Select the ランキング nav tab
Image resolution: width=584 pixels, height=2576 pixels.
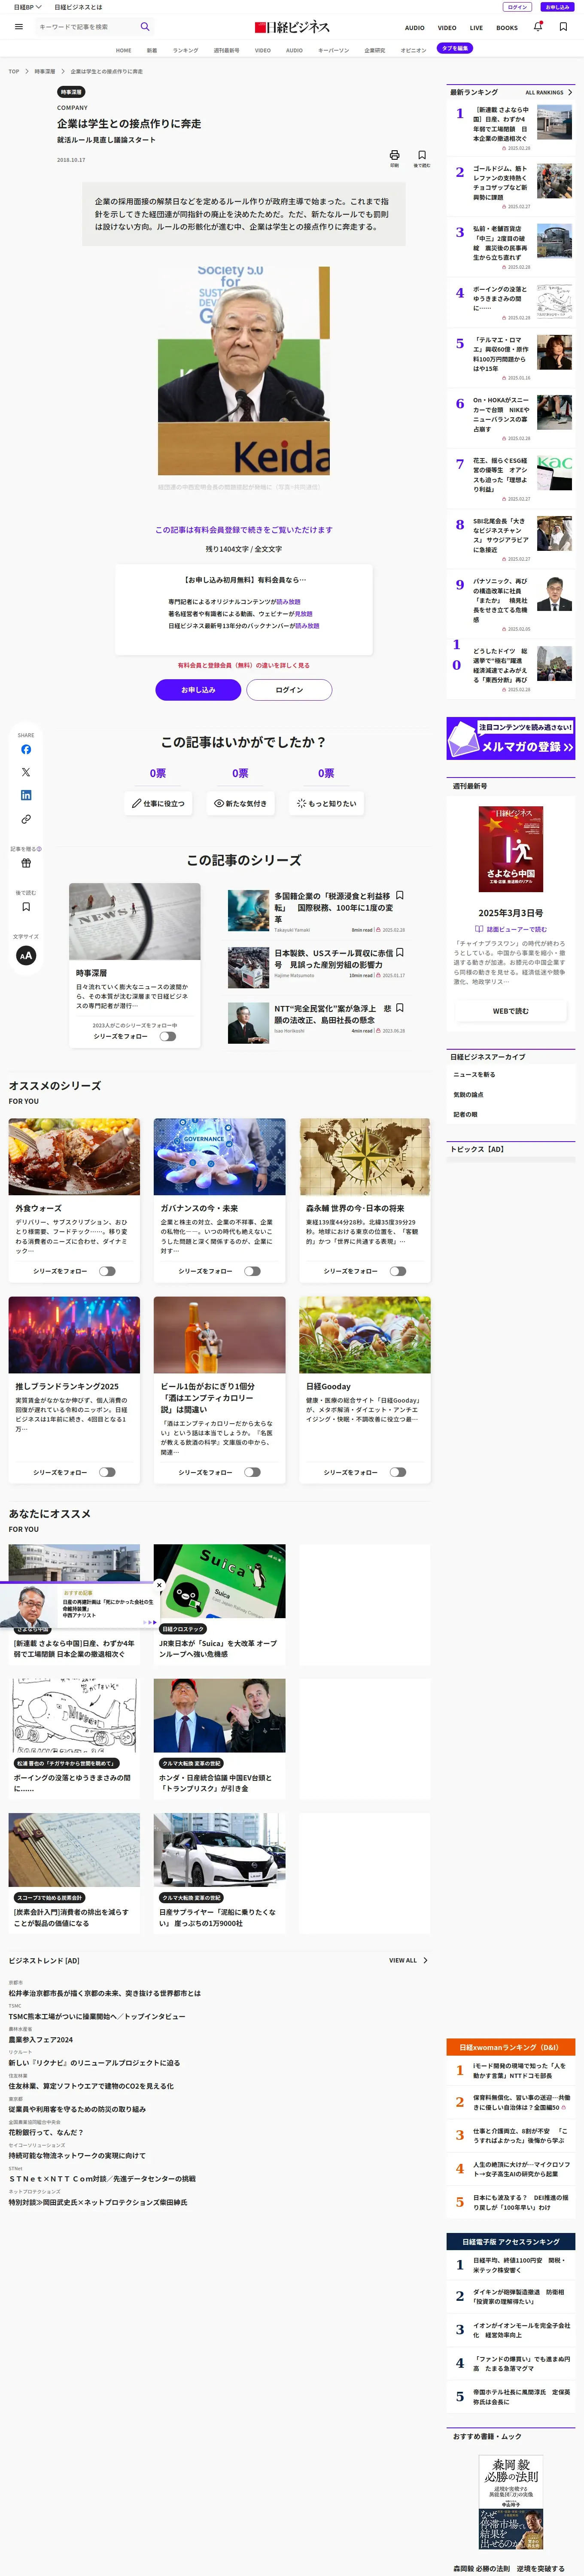tap(185, 50)
